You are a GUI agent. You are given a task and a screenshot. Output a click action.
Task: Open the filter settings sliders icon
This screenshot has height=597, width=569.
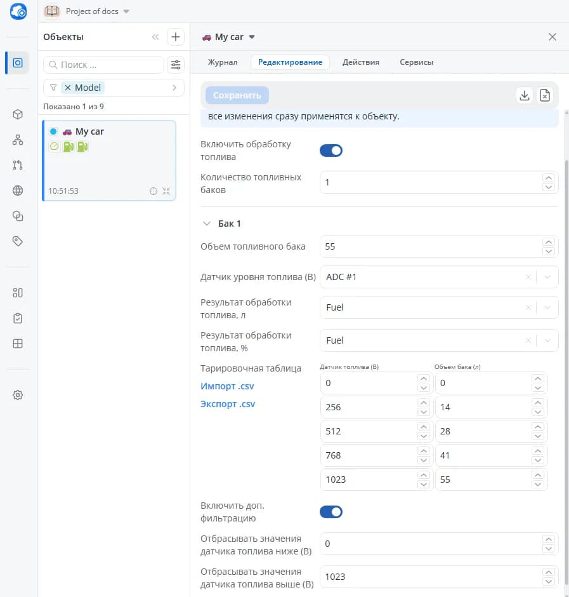(175, 65)
